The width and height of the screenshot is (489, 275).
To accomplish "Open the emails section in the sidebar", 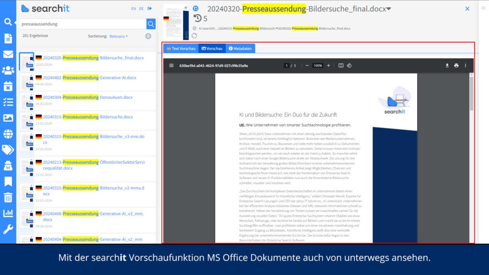I will tap(8, 54).
